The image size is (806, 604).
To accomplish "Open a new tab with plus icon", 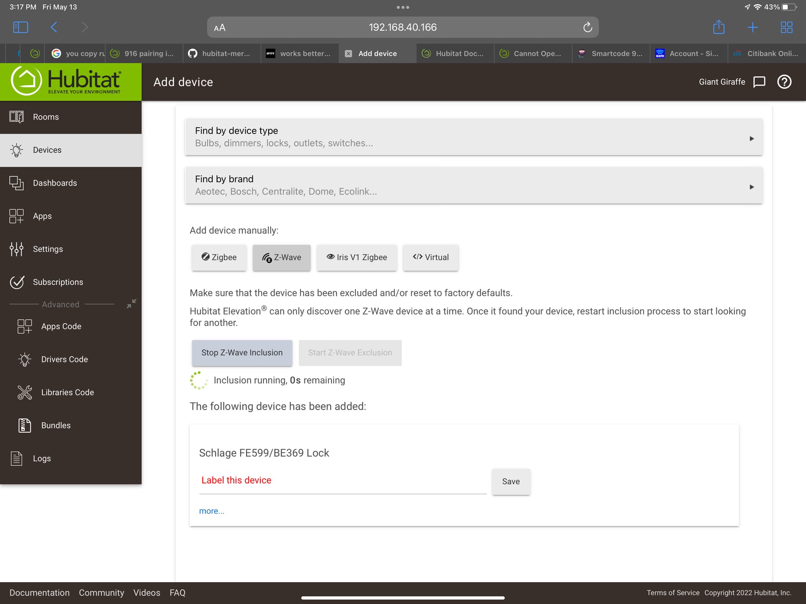I will tap(753, 27).
